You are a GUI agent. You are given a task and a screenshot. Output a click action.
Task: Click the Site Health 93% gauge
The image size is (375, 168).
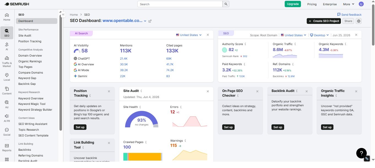(142, 119)
